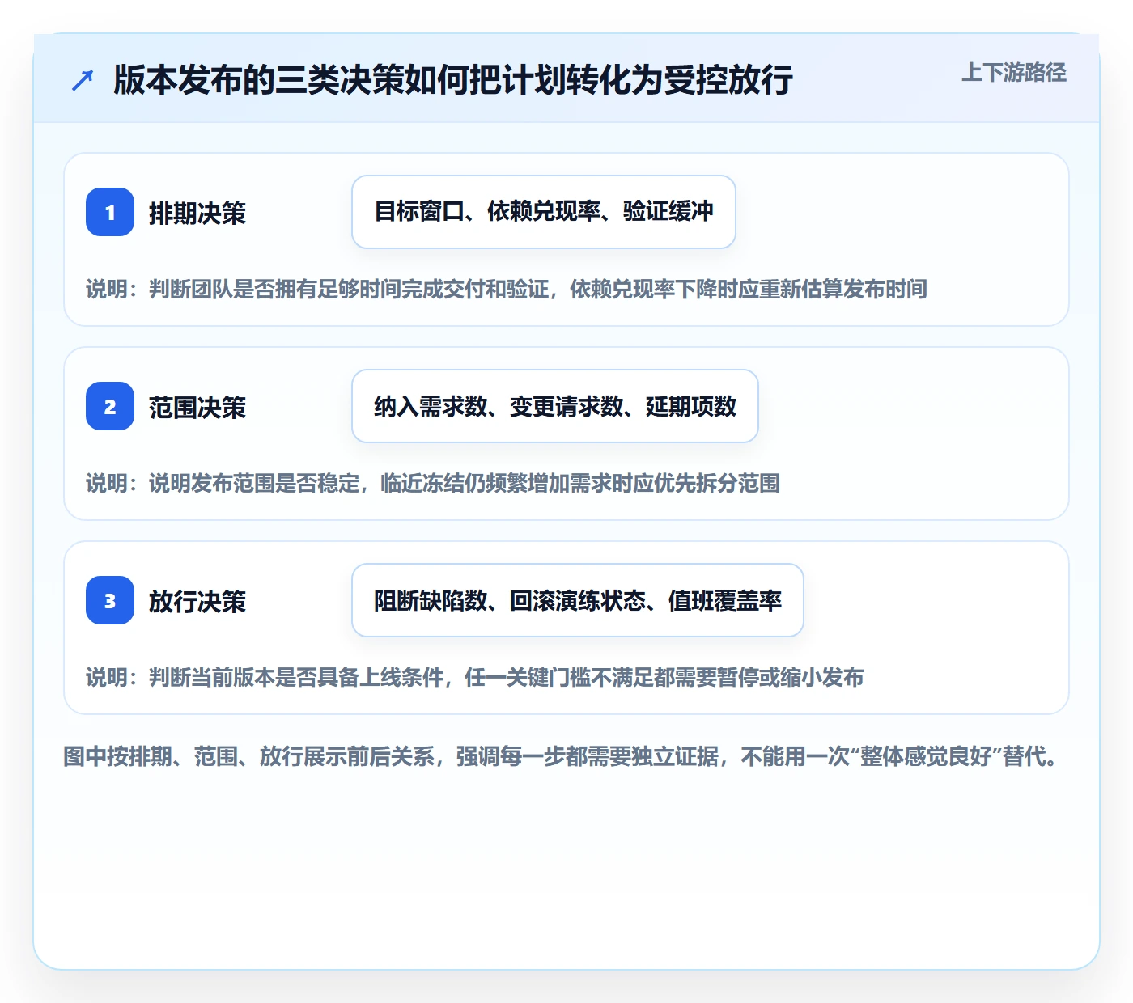Click the number 3 badge for 放行决策
The height and width of the screenshot is (1003, 1133).
pos(110,600)
